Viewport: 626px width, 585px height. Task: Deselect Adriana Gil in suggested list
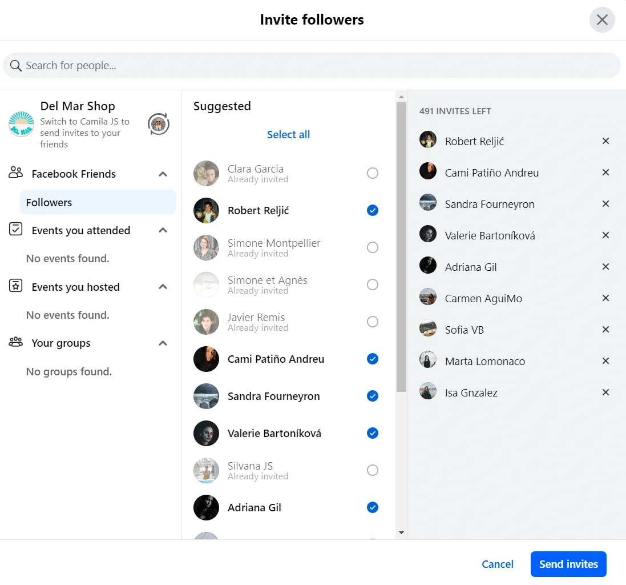click(x=373, y=507)
